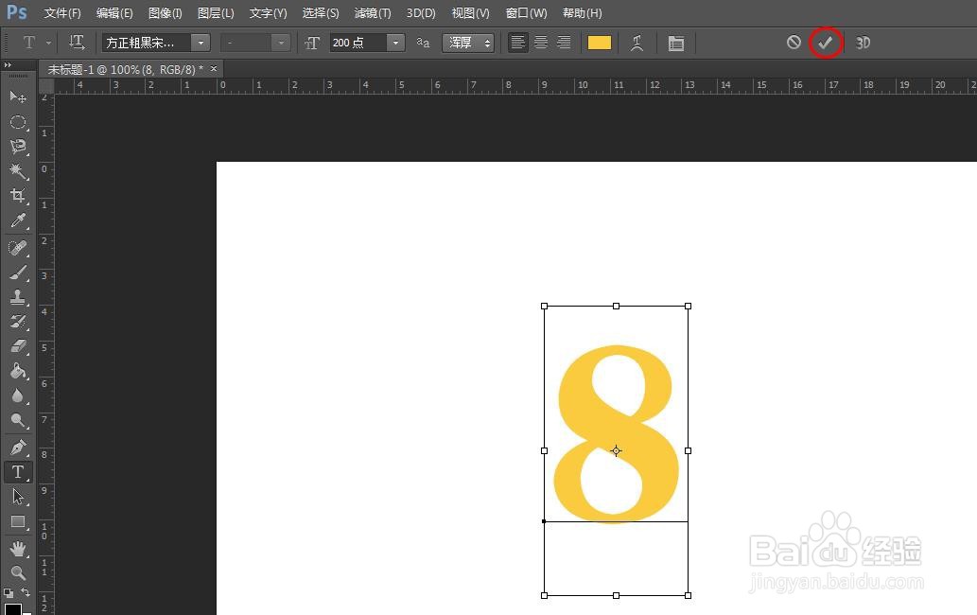Click the text box top-center handle
Screen dimensions: 977x615
click(617, 306)
